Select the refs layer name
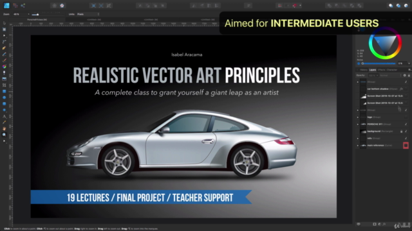This screenshot has width=412, height=231. 369,139
